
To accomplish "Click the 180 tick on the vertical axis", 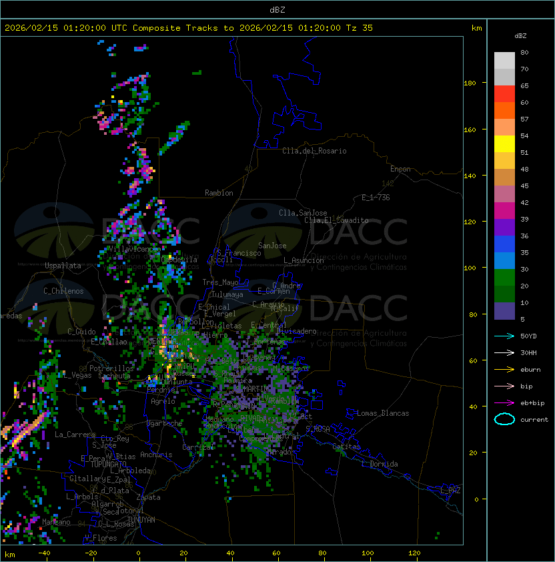I will (x=470, y=83).
